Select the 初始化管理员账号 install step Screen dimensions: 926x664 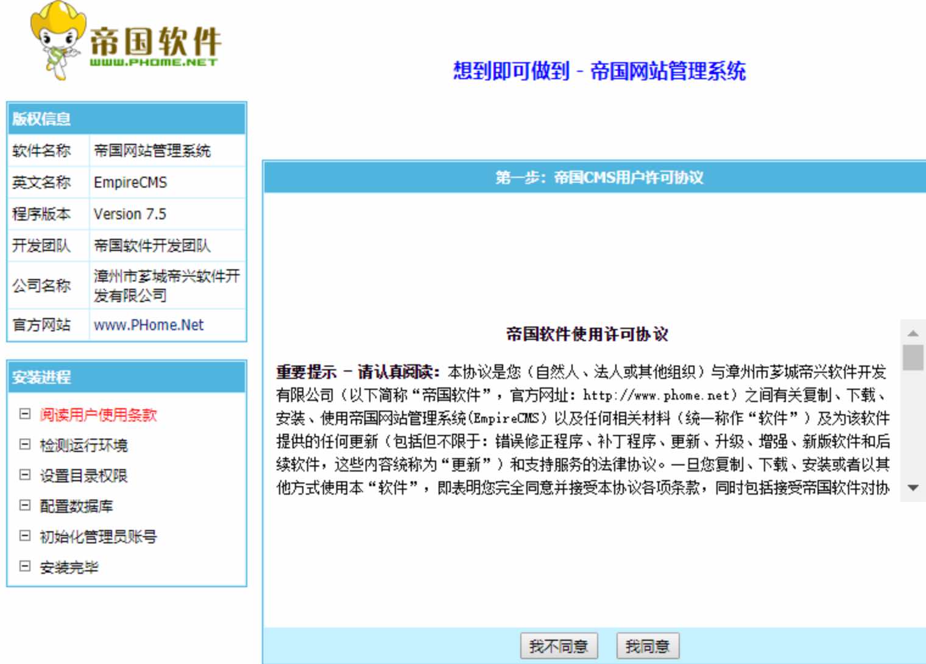(98, 537)
